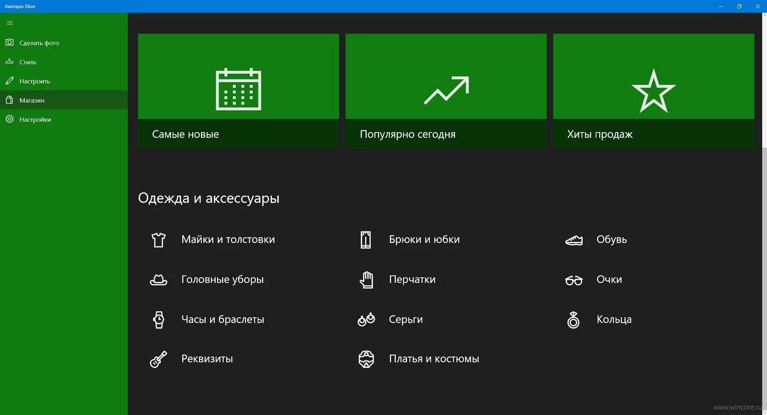Click the hat icon for Головные уборы

[159, 279]
